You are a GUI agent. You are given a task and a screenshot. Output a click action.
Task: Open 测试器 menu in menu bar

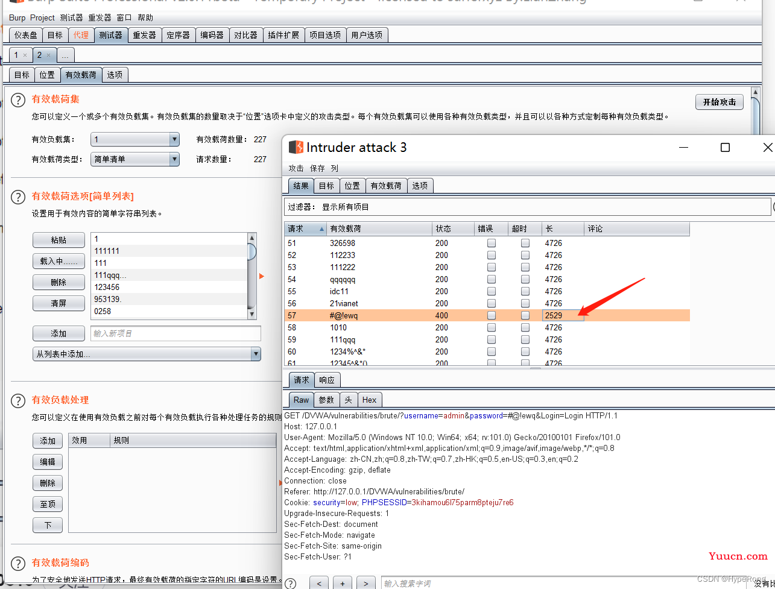point(71,17)
